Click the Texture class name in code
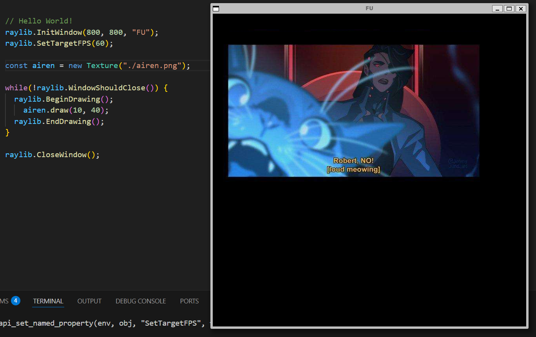Screen dimensions: 536x337 [x=102, y=66]
